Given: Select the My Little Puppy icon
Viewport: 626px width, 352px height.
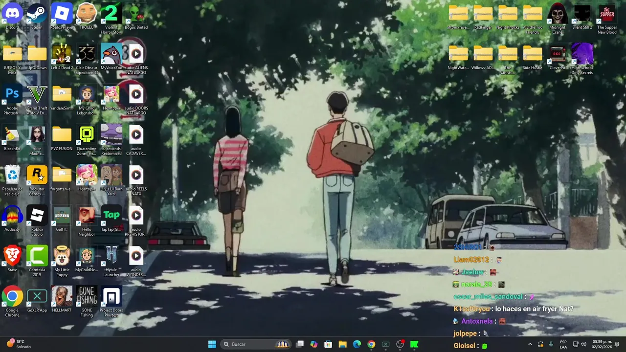Looking at the screenshot, I should tap(62, 262).
